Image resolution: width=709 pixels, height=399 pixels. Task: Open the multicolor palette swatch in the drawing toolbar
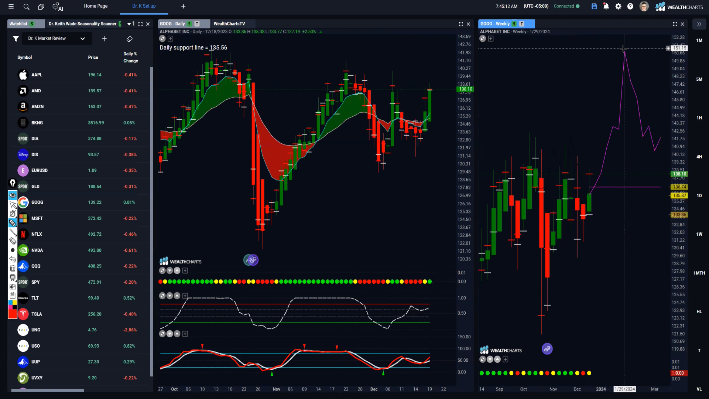pyautogui.click(x=13, y=305)
